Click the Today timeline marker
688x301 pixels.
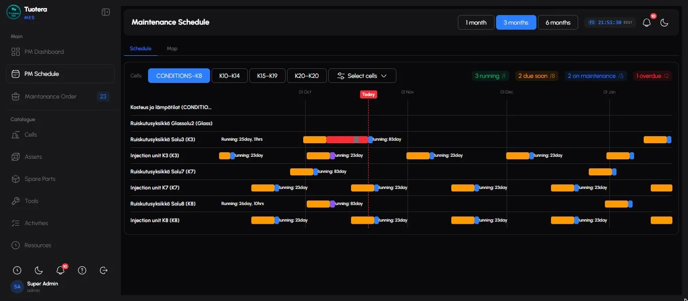[x=368, y=94]
